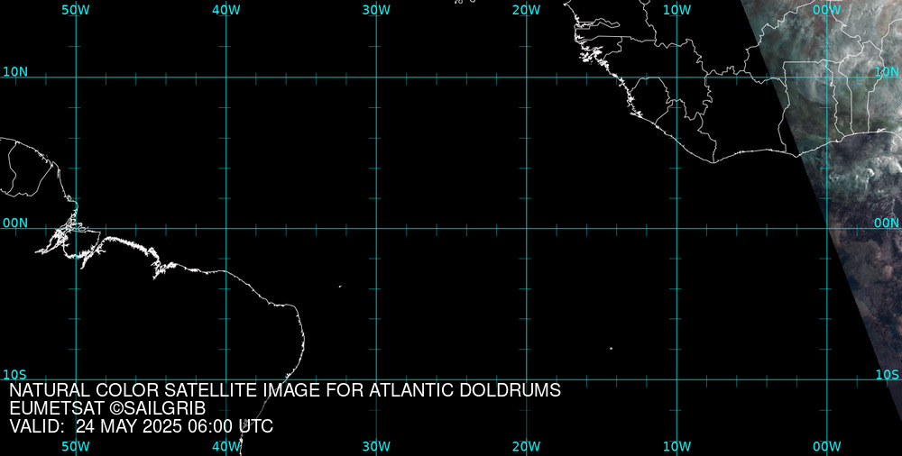Select the 00N latitude label on the right side
This screenshot has height=456, width=902.
coord(887,223)
